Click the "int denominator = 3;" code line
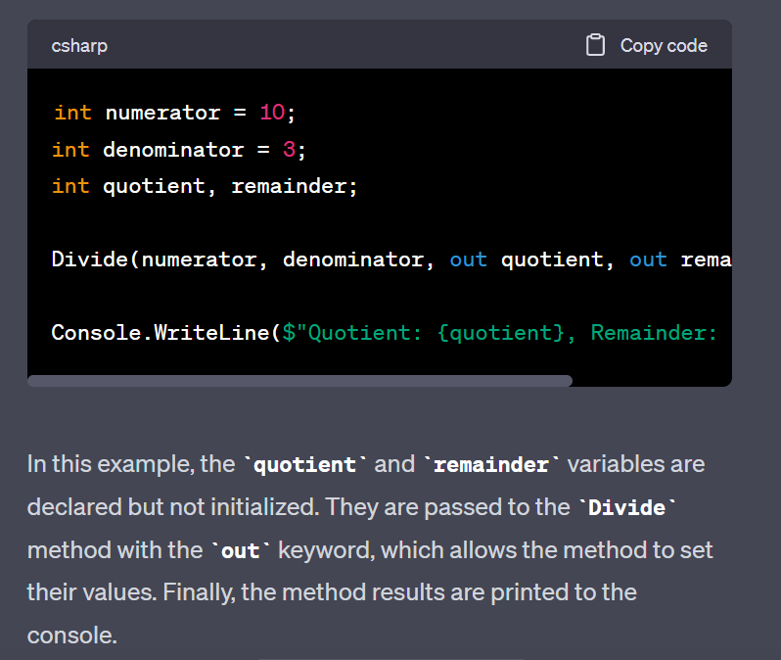This screenshot has height=660, width=781. coord(179,150)
